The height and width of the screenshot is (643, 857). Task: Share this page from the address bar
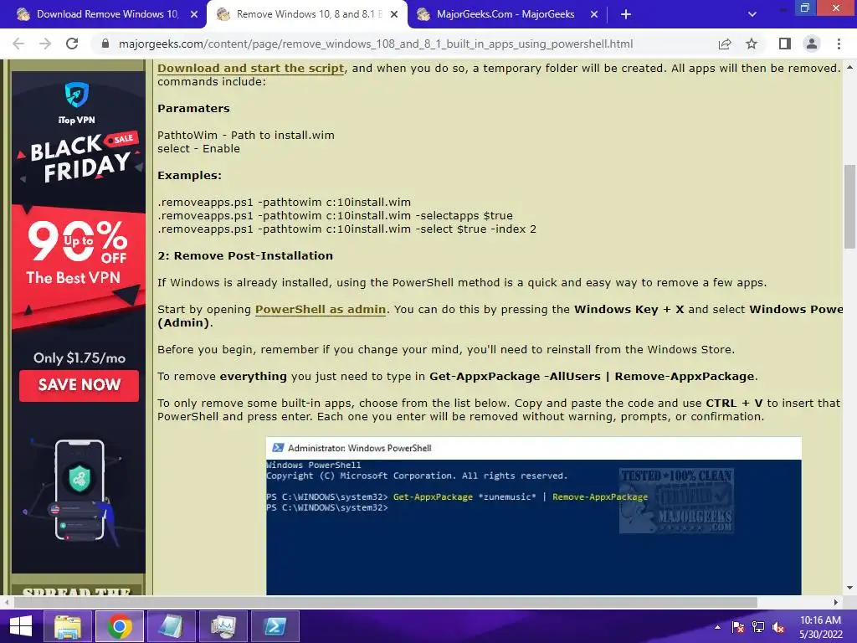725,44
